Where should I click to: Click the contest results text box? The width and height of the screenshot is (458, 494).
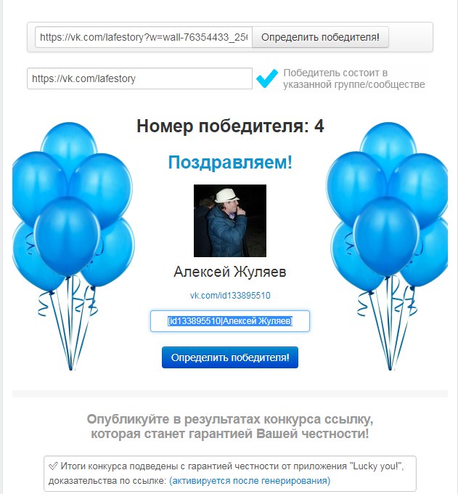pos(230,474)
